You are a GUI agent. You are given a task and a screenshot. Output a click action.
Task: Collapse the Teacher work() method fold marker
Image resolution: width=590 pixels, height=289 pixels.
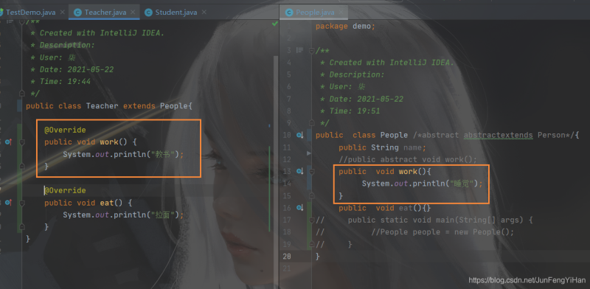point(22,142)
